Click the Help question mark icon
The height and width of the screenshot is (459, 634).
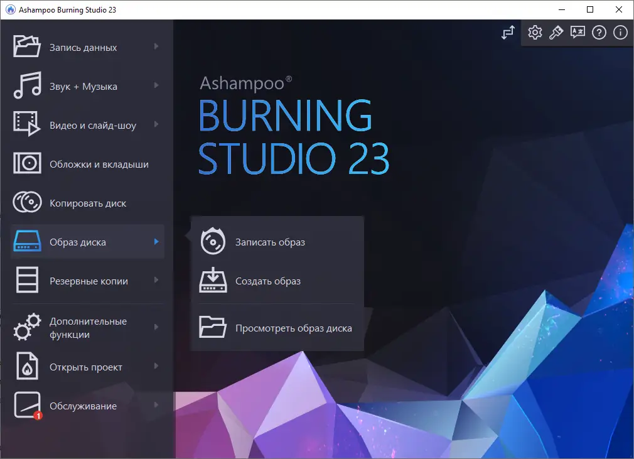click(599, 32)
